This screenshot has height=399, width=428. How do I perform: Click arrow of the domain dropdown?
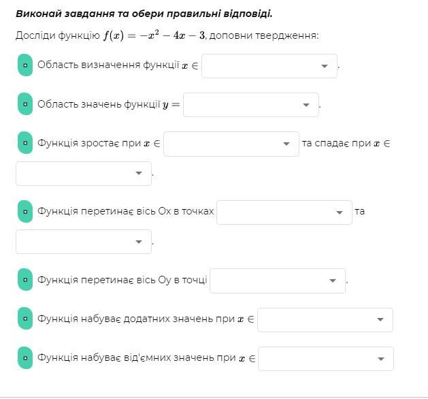pyautogui.click(x=324, y=67)
